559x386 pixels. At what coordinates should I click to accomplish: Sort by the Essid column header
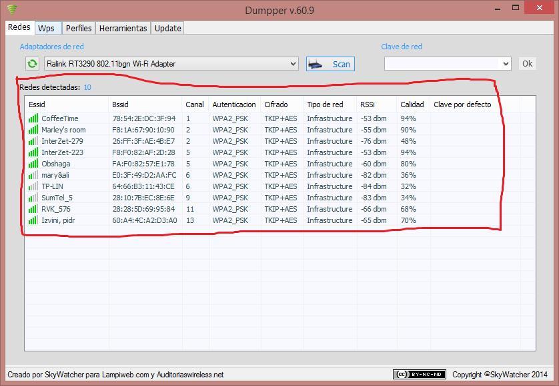coord(67,104)
